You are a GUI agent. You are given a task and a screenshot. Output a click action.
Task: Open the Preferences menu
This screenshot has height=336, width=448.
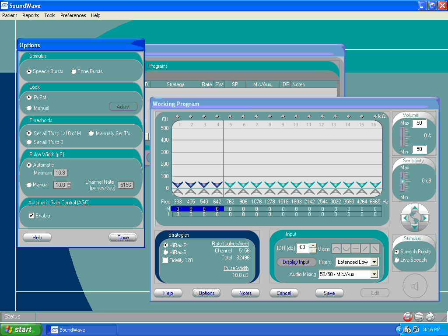73,15
